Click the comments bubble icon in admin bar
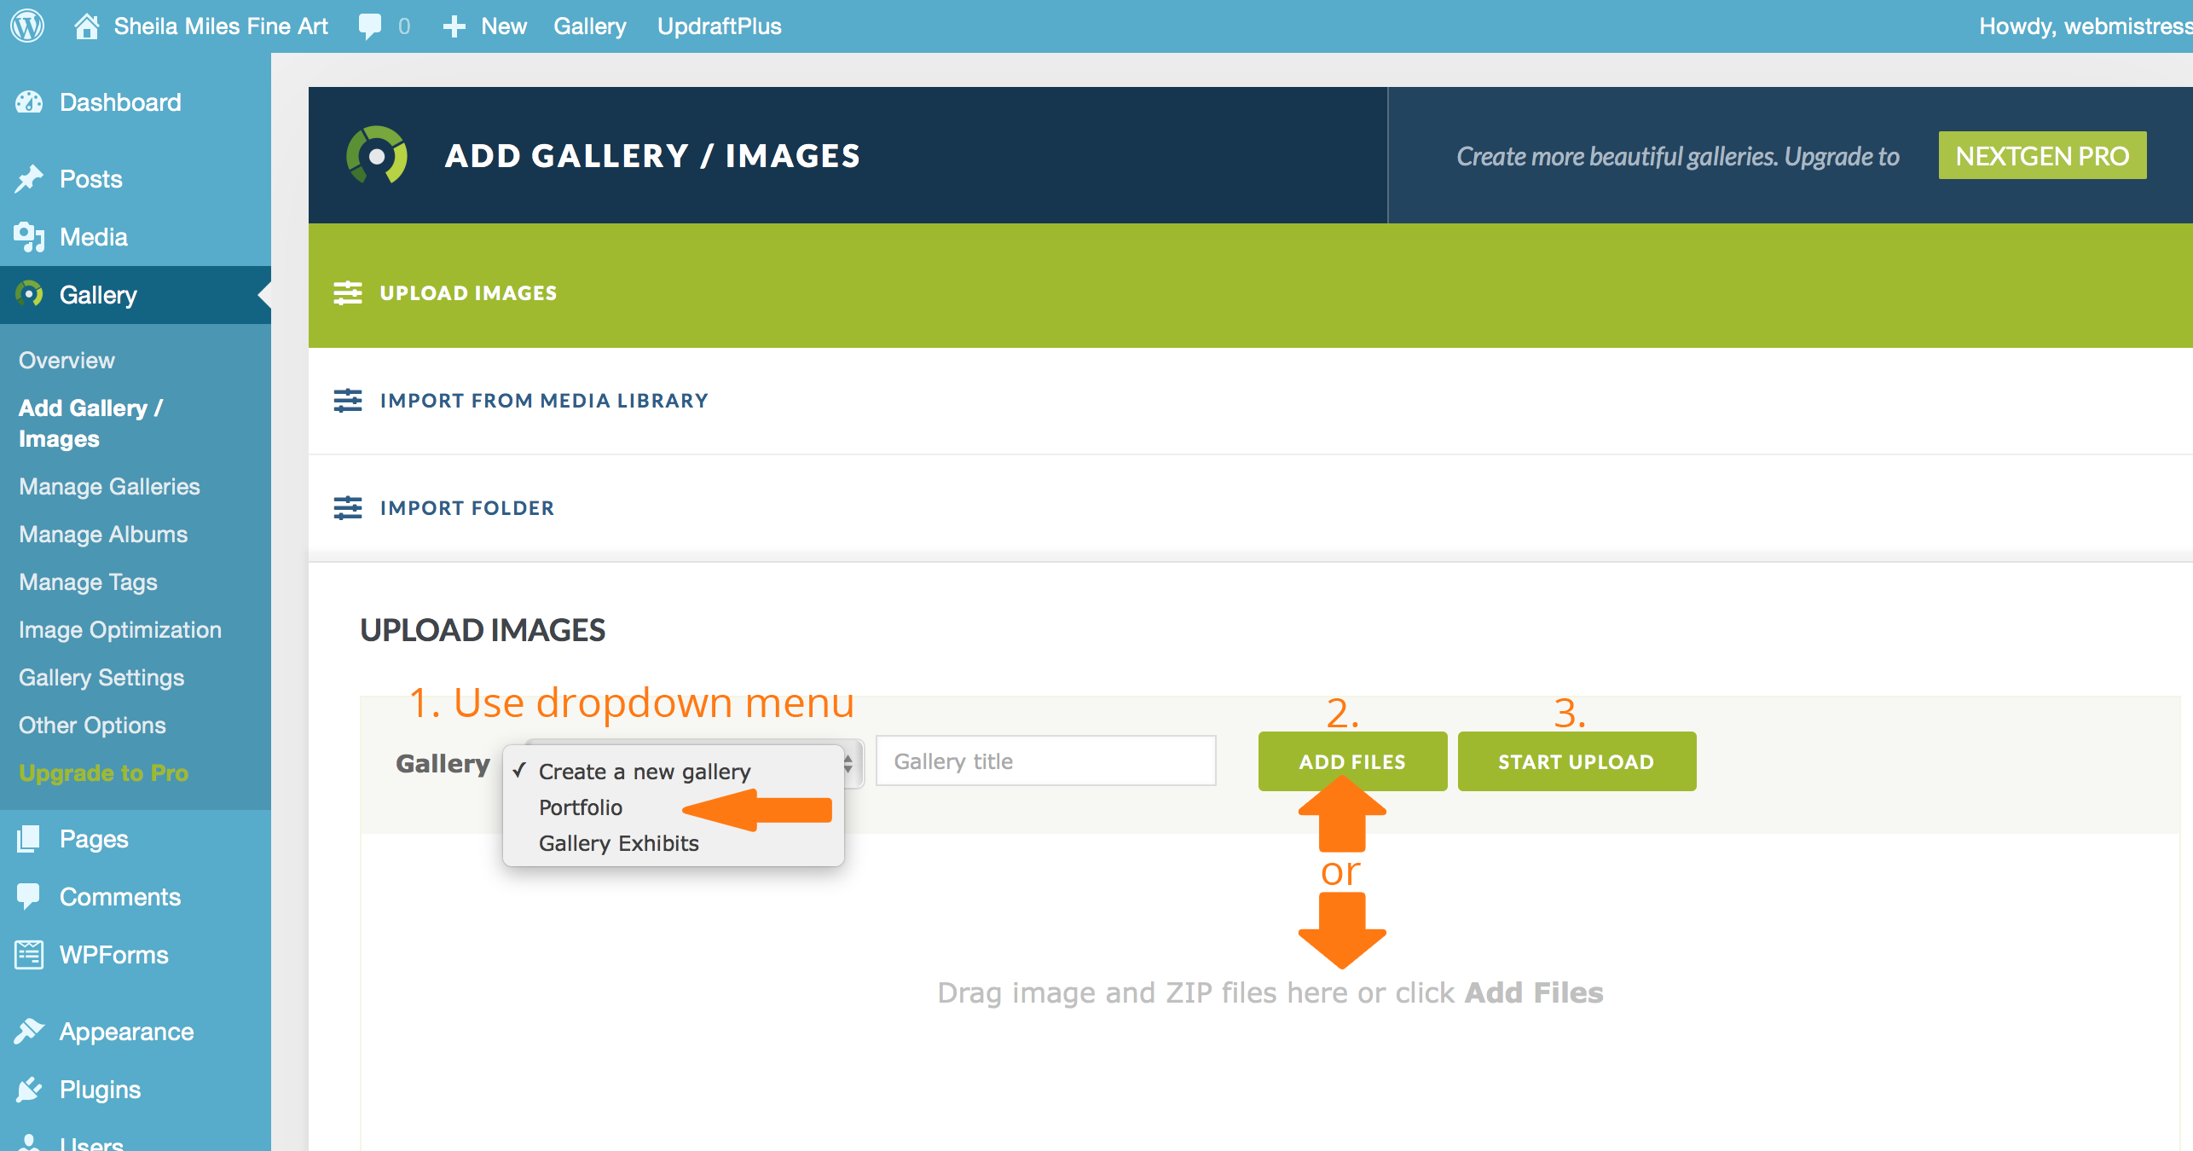The height and width of the screenshot is (1151, 2193). [x=369, y=26]
